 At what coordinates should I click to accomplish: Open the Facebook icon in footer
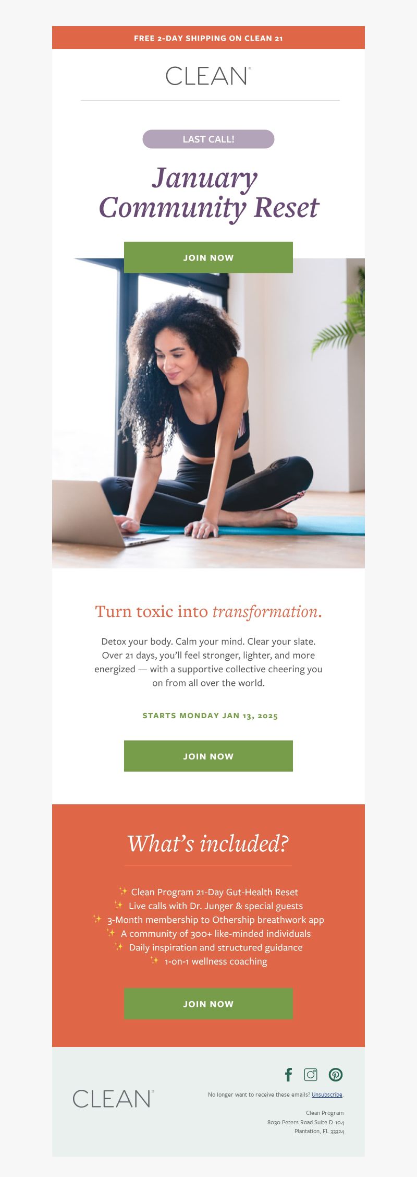288,1074
